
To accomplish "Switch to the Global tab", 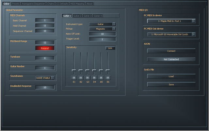I will point(7,4).
